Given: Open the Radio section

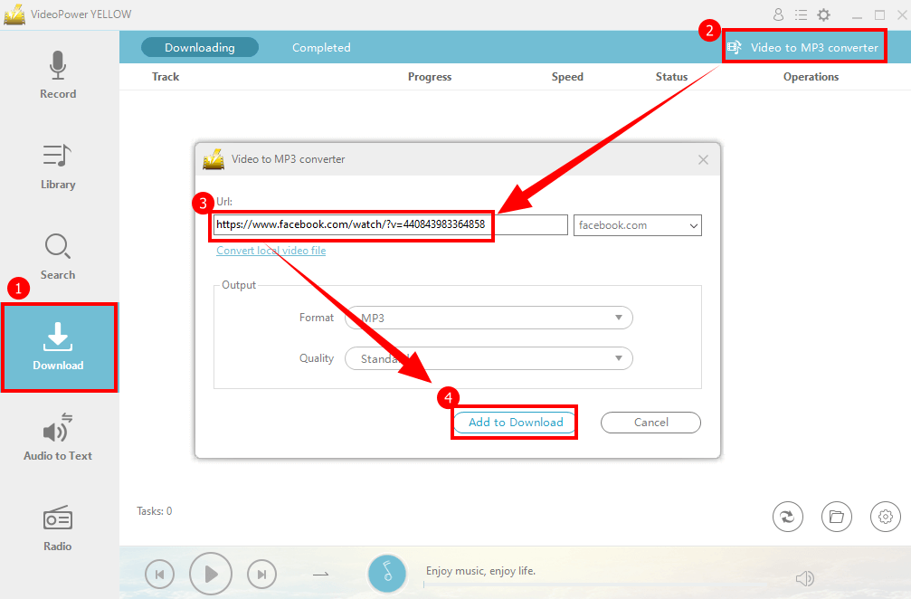Looking at the screenshot, I should coord(58,528).
